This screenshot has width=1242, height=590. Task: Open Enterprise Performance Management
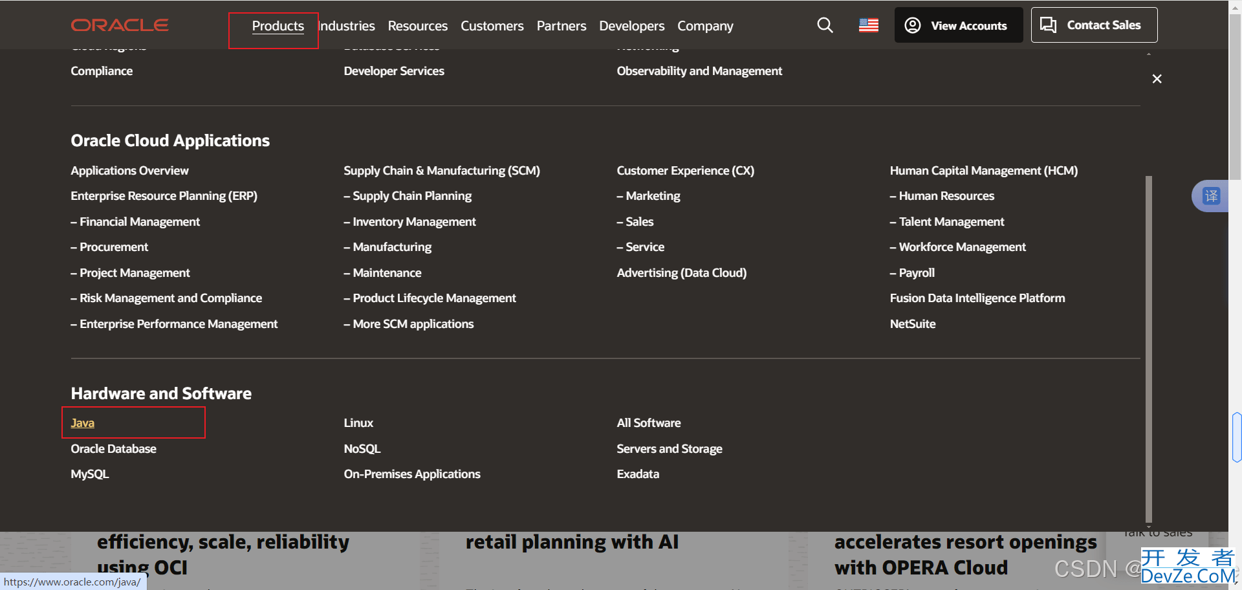click(174, 324)
